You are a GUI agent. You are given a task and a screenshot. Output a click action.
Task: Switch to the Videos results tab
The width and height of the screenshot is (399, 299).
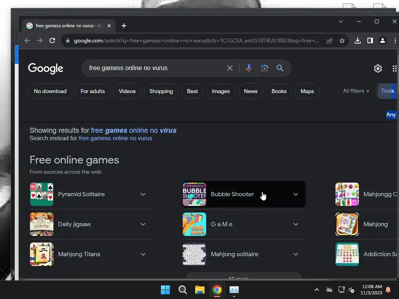[127, 91]
